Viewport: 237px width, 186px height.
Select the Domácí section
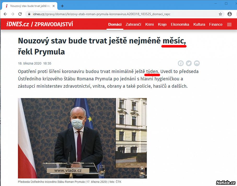point(115,25)
